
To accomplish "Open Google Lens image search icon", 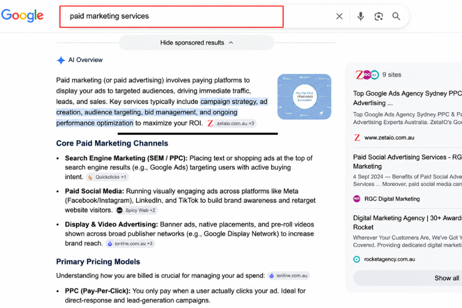I will tap(379, 16).
